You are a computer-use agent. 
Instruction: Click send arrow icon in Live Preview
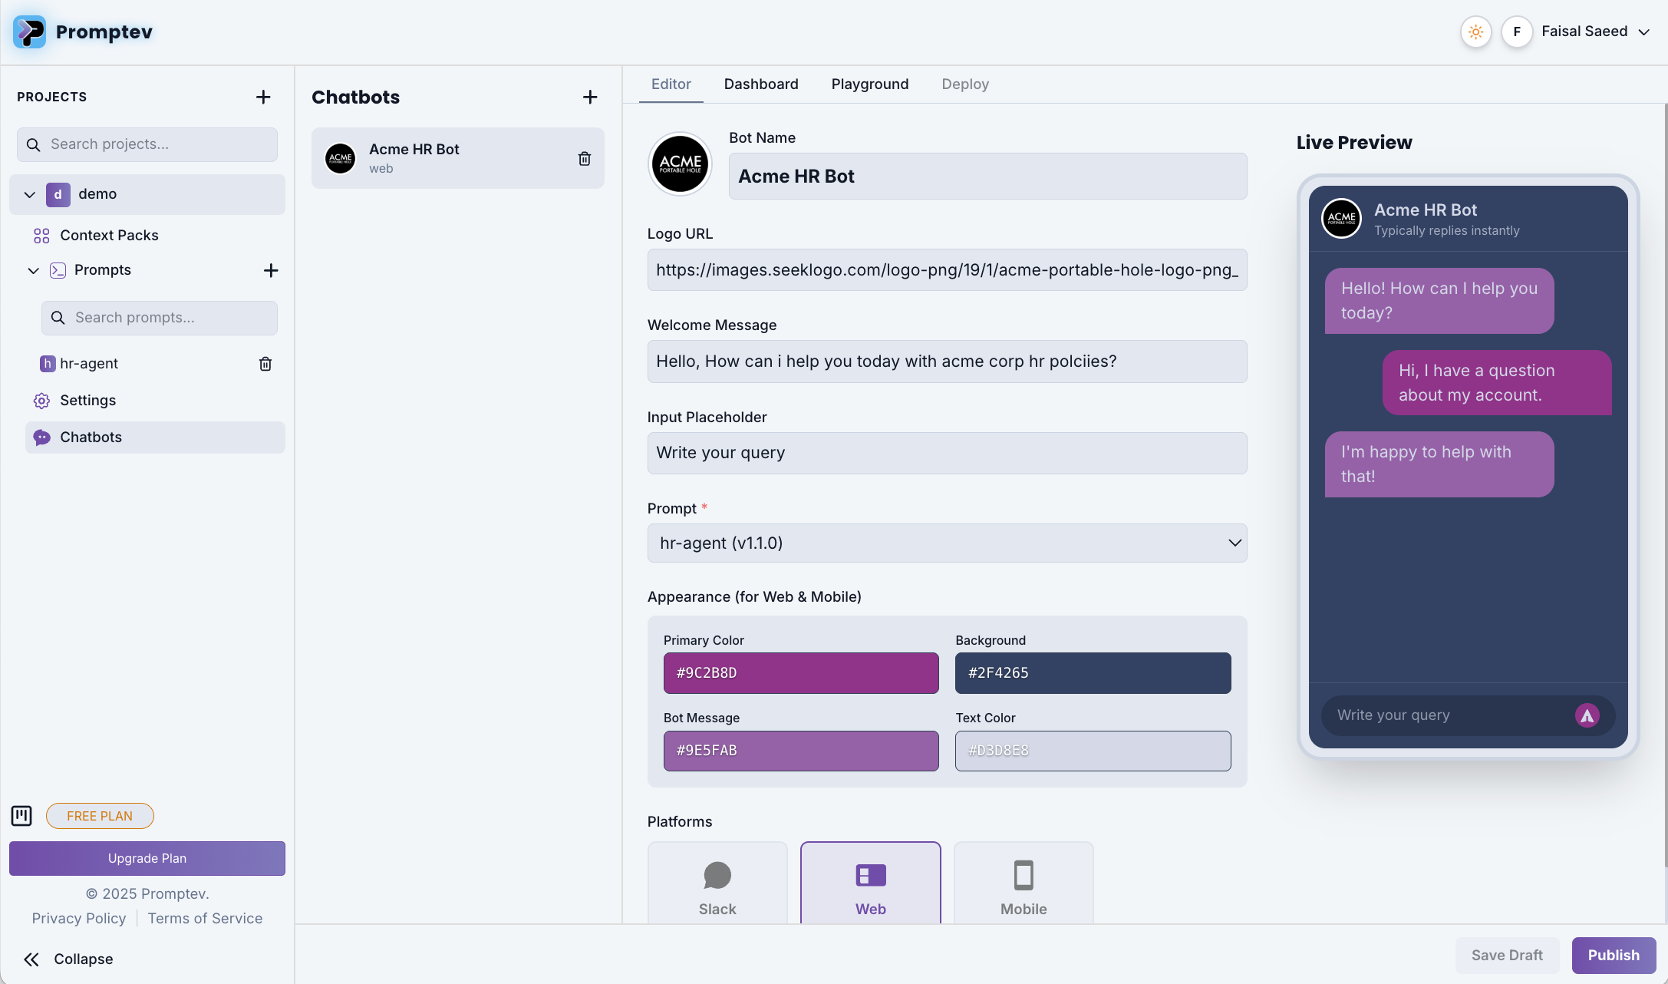[x=1587, y=715]
